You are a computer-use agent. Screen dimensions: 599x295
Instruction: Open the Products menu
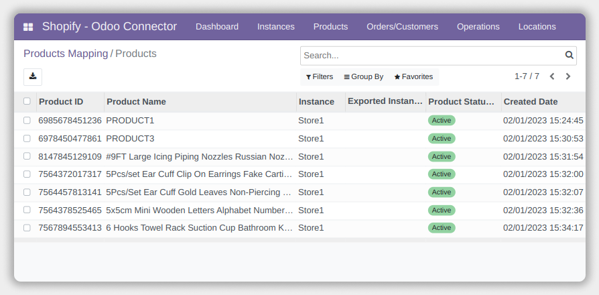[330, 27]
